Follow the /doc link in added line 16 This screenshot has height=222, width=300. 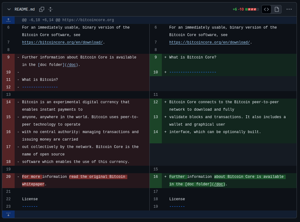click(x=218, y=184)
